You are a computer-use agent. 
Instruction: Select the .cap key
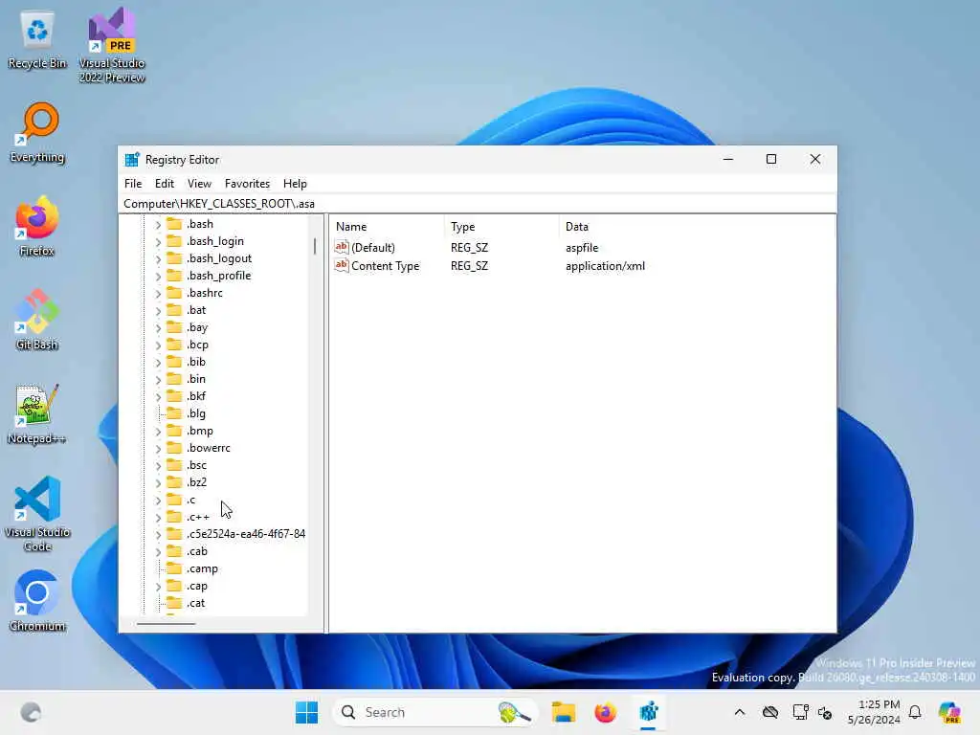197,586
